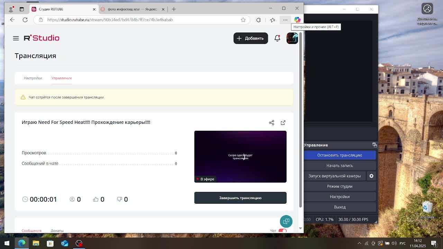Open the Recycle Bin on the desktop
Viewport: 443px width, 249px height.
coord(427,210)
